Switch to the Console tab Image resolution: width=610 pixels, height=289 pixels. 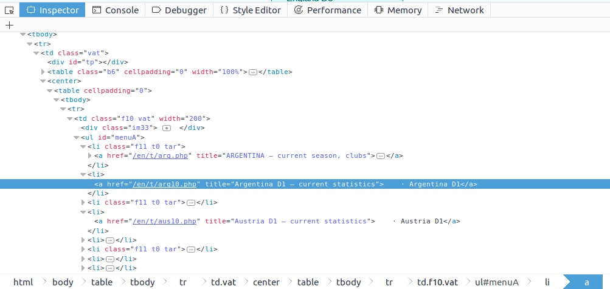click(x=115, y=10)
